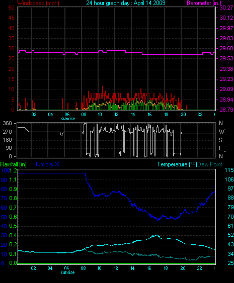The image size is (234, 283).
Task: Click "sunrise" label under the windspeed graph
Action: [x=68, y=119]
